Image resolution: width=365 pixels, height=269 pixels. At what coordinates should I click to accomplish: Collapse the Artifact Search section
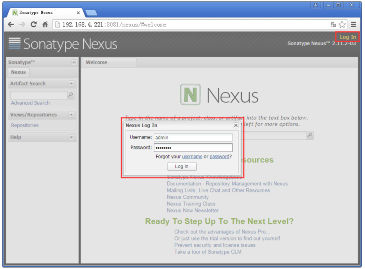(x=71, y=84)
